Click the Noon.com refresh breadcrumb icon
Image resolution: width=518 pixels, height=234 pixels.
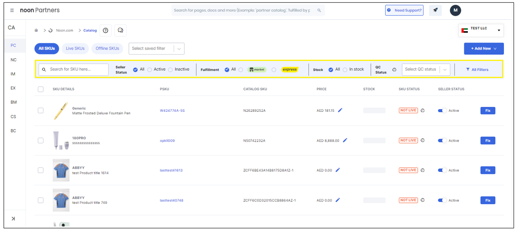tap(51, 30)
